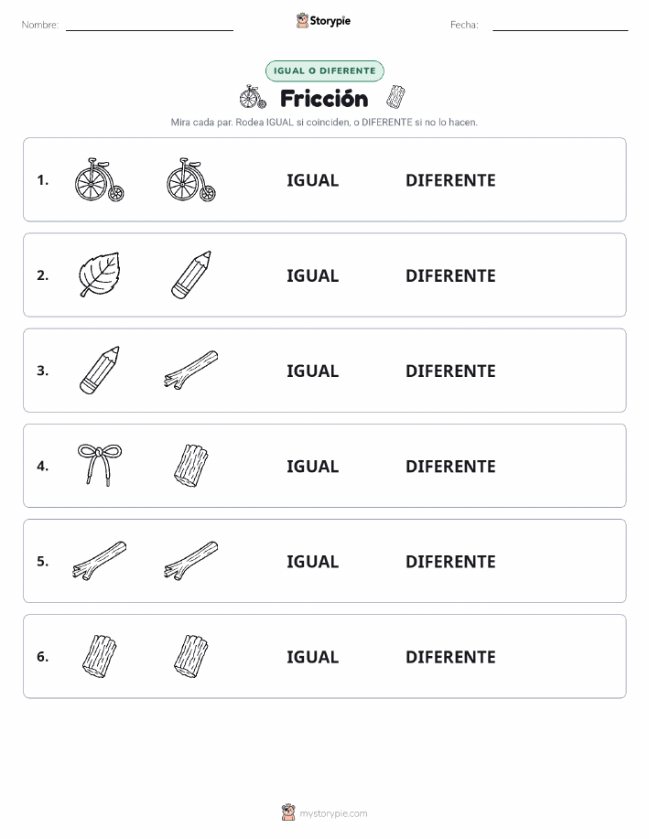This screenshot has width=649, height=839.
Task: Open the mystorypie.com footer link
Action: (x=333, y=813)
